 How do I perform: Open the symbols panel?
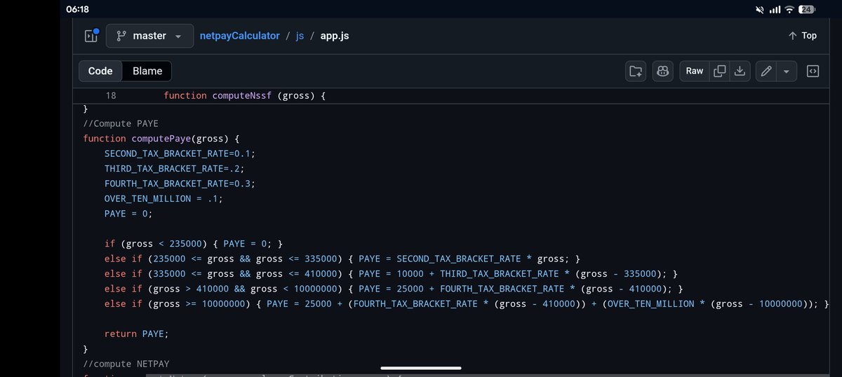[813, 71]
